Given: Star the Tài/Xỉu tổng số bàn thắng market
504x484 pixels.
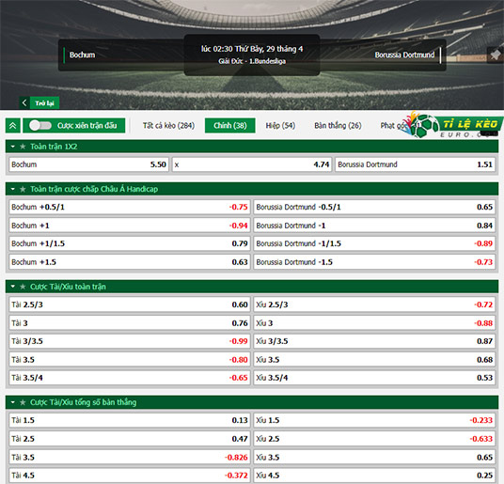Looking at the screenshot, I should point(23,402).
